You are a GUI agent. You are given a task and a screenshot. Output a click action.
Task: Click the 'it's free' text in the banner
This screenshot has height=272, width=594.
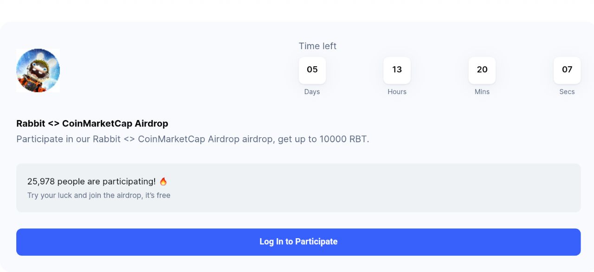click(158, 196)
